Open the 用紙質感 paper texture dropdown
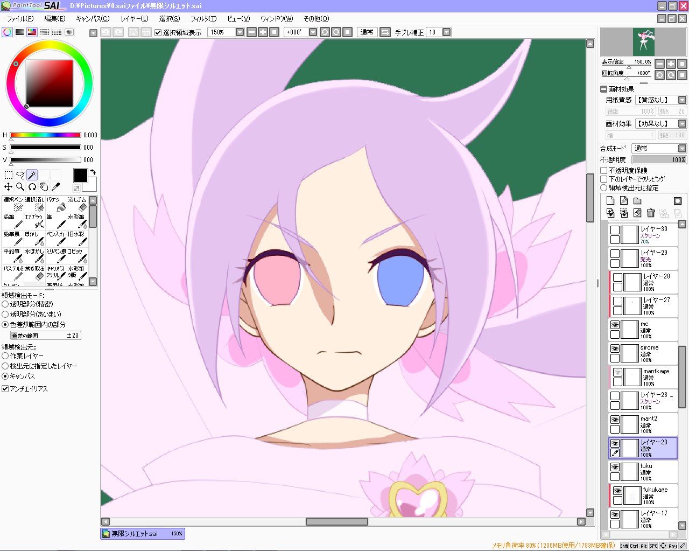Viewport: 689px width, 551px height. pyautogui.click(x=682, y=100)
